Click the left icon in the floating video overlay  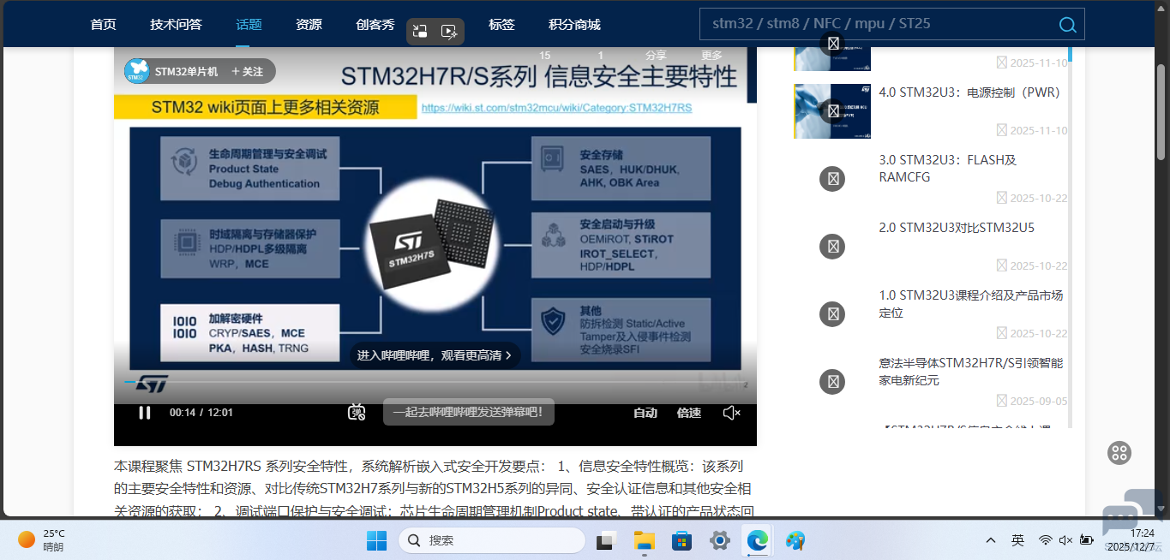coord(420,32)
